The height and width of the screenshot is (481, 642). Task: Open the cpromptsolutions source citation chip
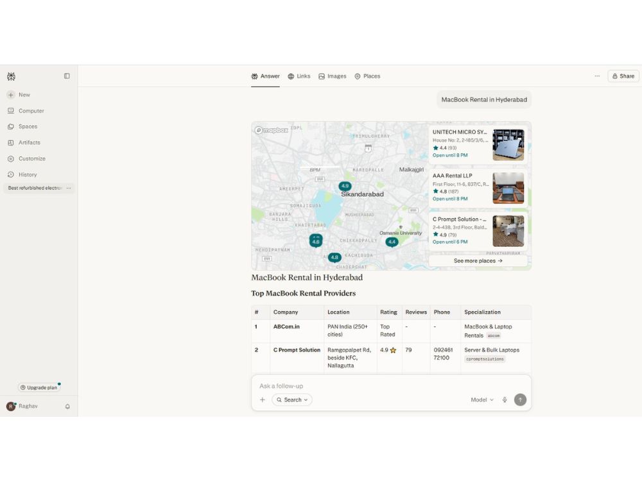pos(485,359)
